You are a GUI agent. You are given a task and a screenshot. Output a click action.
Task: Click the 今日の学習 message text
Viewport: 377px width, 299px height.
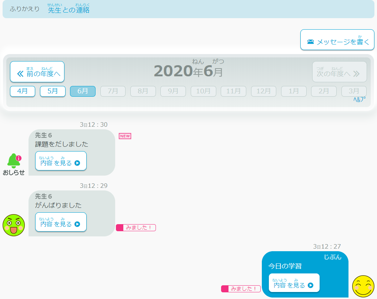pyautogui.click(x=285, y=266)
